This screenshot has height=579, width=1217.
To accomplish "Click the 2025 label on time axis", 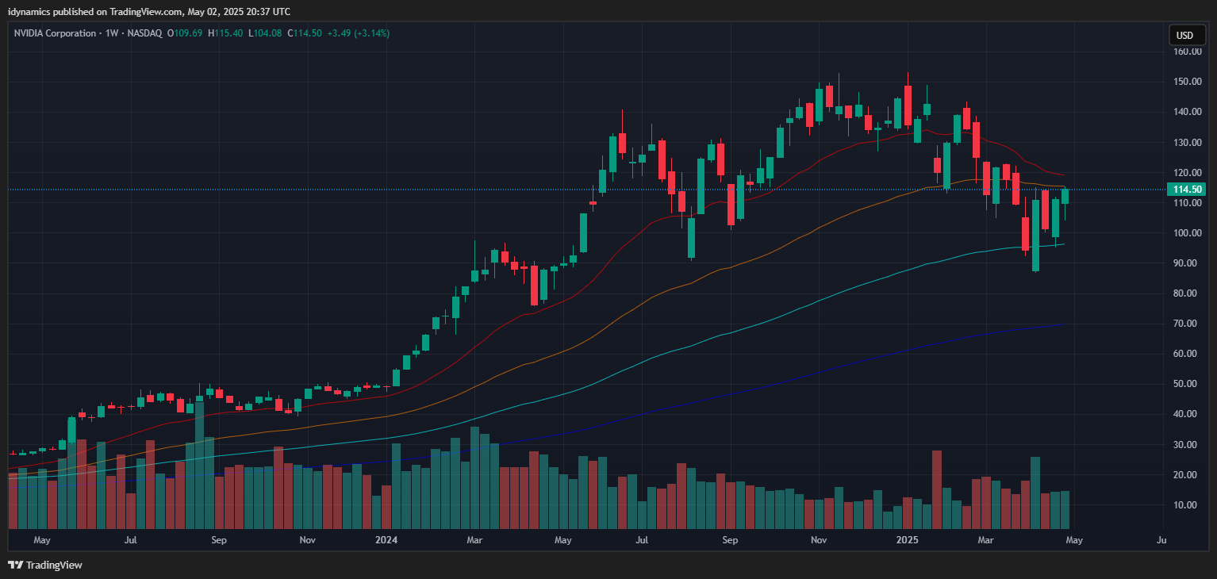I will [907, 540].
